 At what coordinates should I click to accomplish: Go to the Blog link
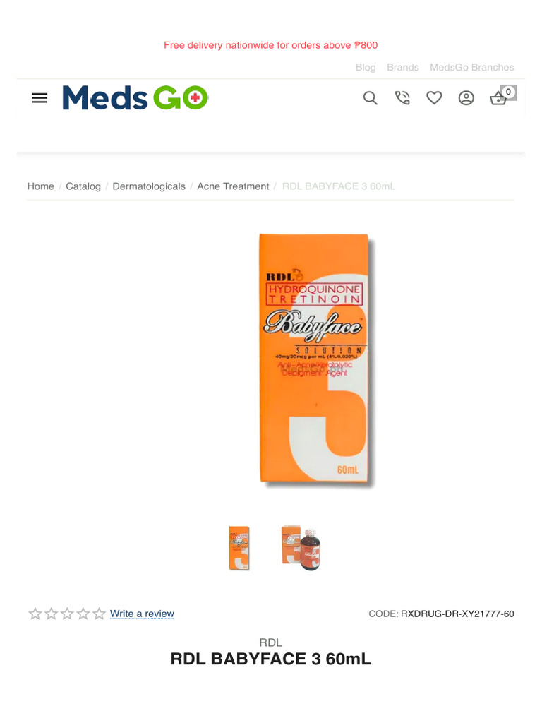pos(366,67)
